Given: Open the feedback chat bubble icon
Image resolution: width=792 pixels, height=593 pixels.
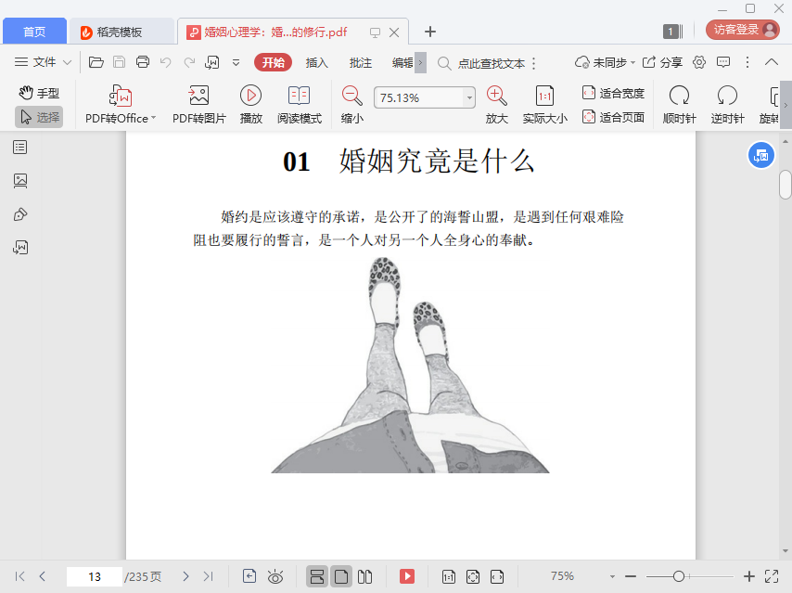Looking at the screenshot, I should pos(723,62).
